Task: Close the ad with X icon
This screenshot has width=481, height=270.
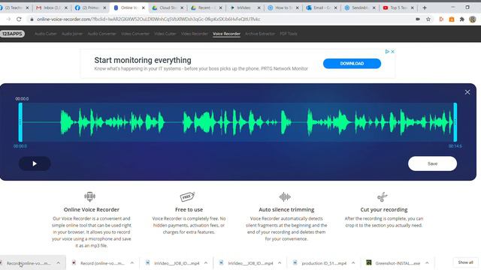Action: 392,52
